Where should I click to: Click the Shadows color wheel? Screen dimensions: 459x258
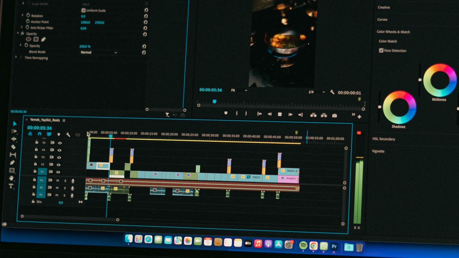tap(399, 107)
